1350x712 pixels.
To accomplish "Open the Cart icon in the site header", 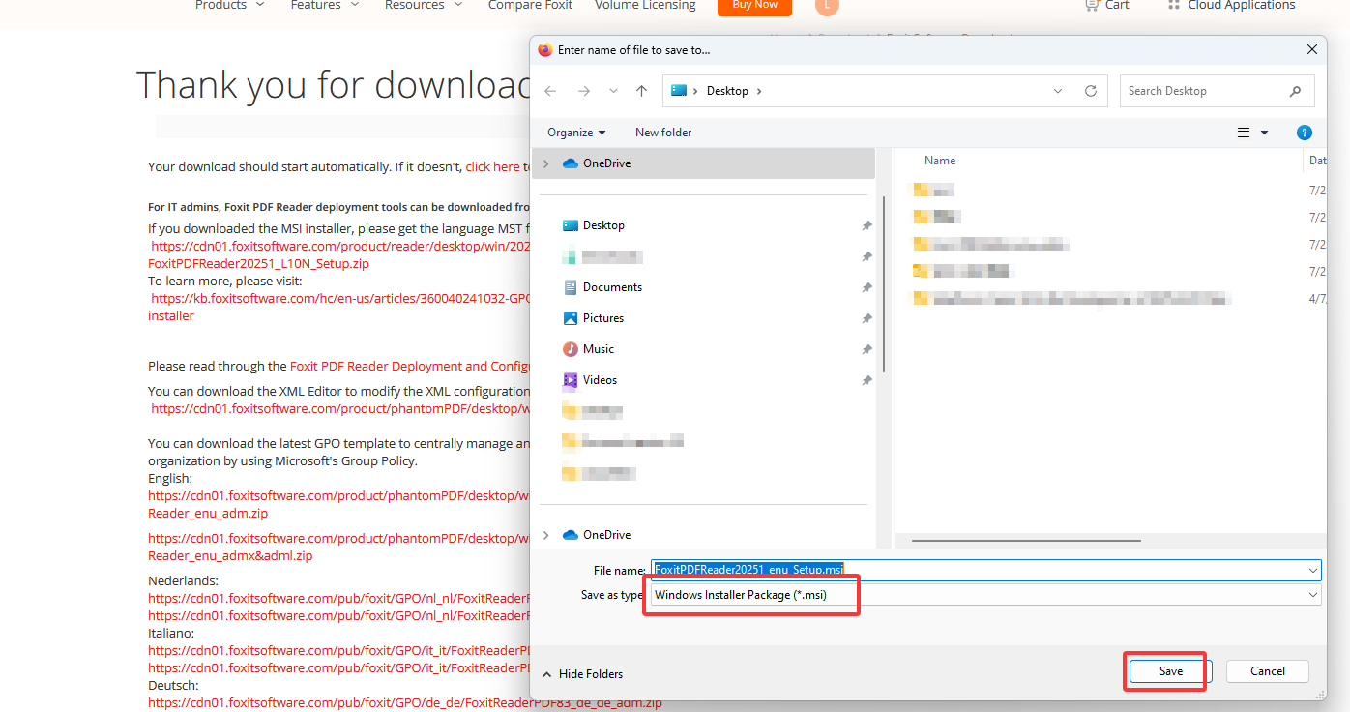I will (x=1092, y=6).
